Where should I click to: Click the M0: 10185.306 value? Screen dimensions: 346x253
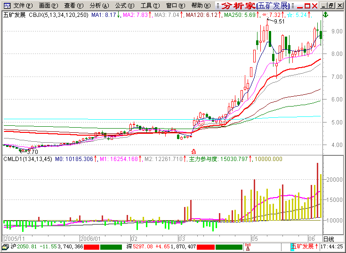tap(74, 159)
